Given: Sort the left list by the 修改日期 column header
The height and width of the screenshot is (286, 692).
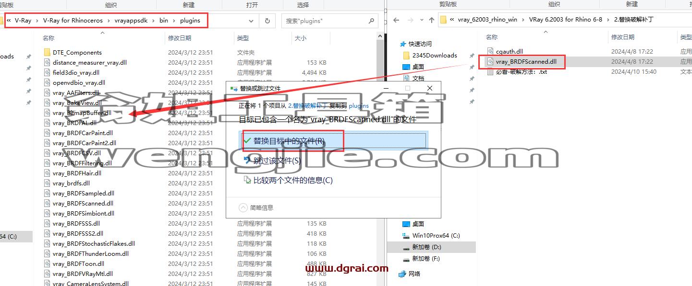Looking at the screenshot, I should (x=179, y=38).
